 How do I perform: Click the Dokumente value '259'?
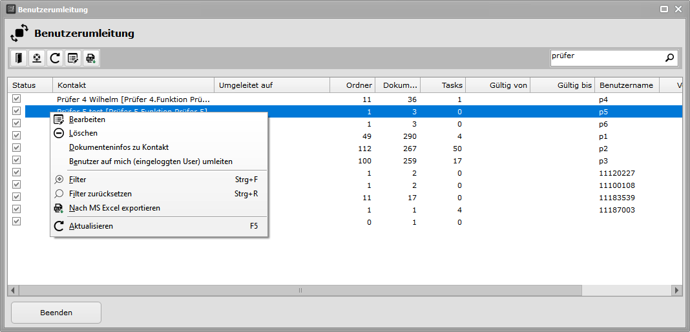(x=410, y=161)
